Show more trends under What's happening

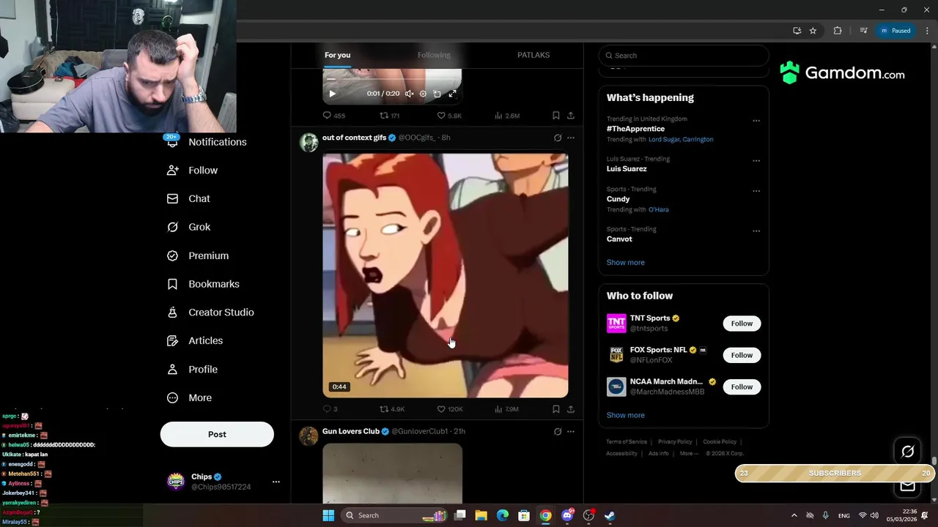tap(626, 262)
